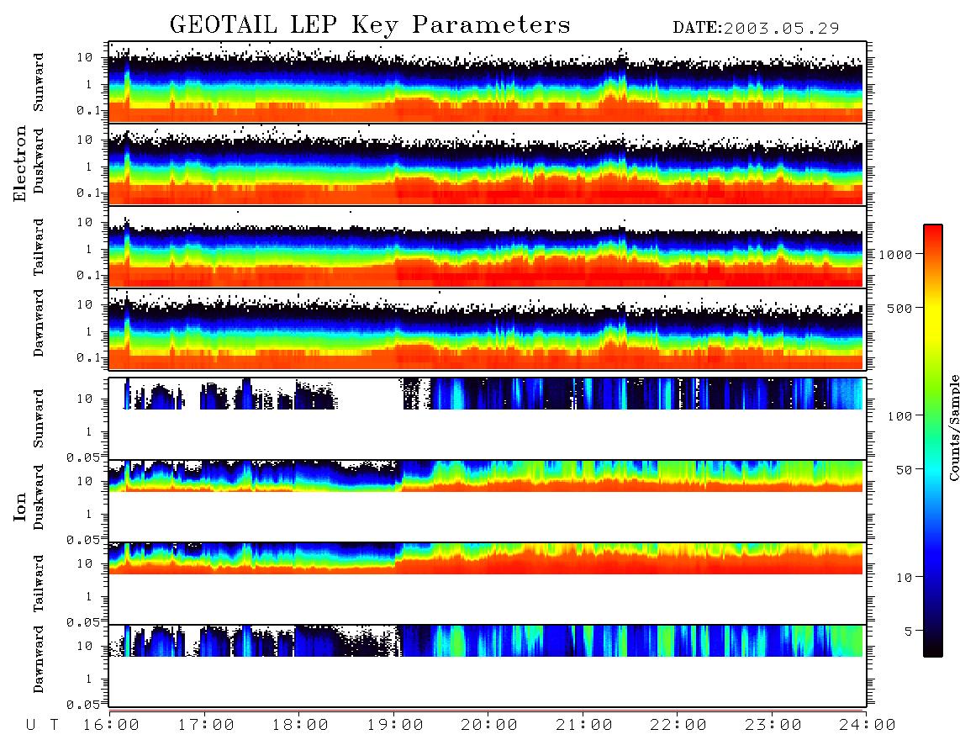Click the Electron Tailward spectrogram panel
Screen dimensions: 960x740
[x=488, y=247]
